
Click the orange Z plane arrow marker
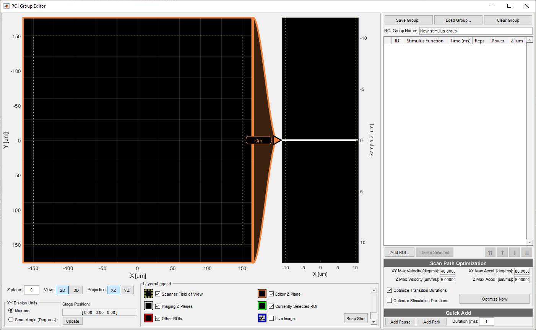(x=277, y=141)
